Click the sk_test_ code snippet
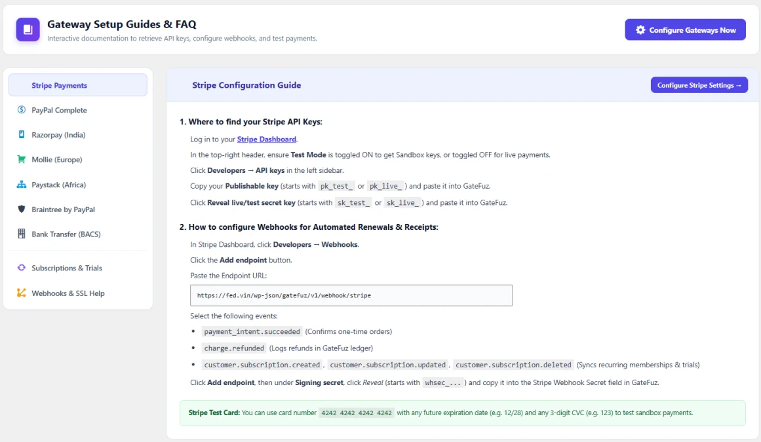 click(353, 202)
